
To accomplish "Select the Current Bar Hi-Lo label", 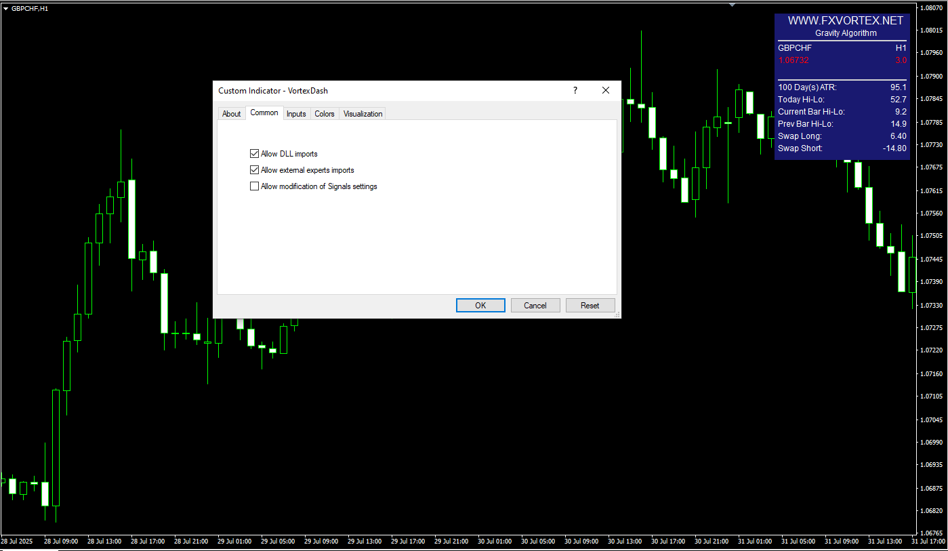I will (x=811, y=112).
